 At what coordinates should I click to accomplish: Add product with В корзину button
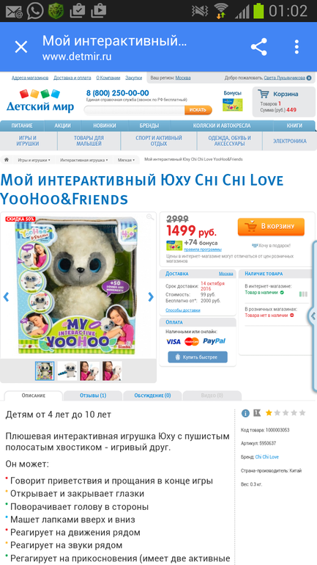tap(271, 227)
